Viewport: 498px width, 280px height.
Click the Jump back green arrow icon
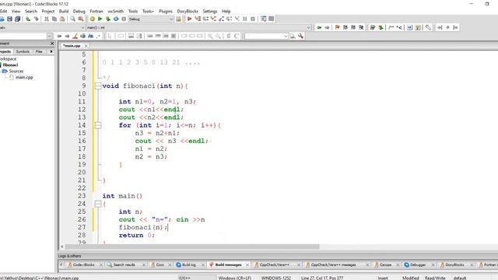tap(319, 28)
